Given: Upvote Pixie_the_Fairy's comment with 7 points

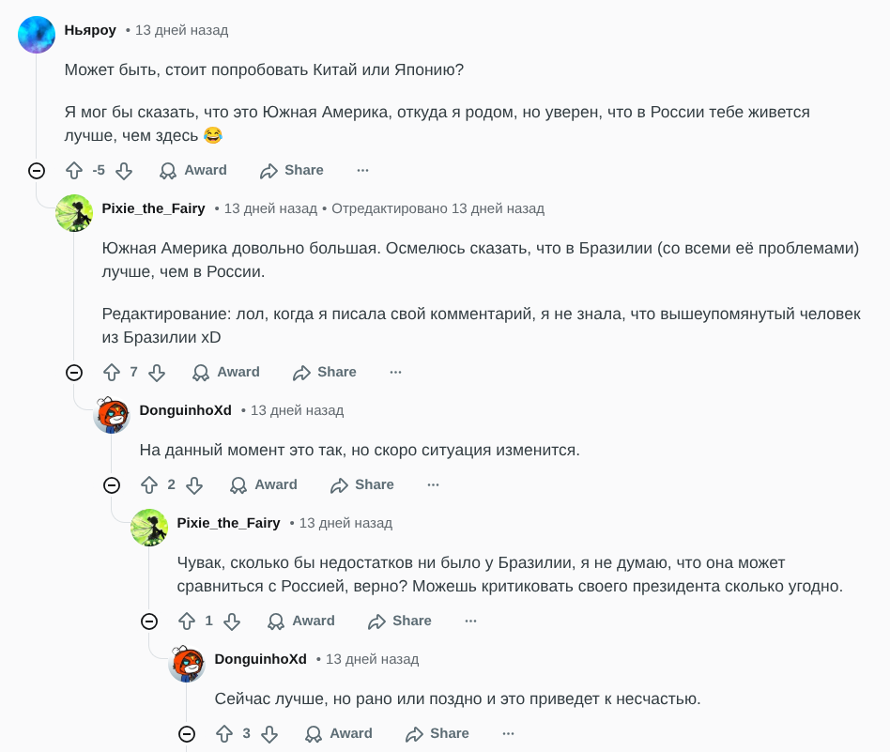Looking at the screenshot, I should tap(112, 372).
